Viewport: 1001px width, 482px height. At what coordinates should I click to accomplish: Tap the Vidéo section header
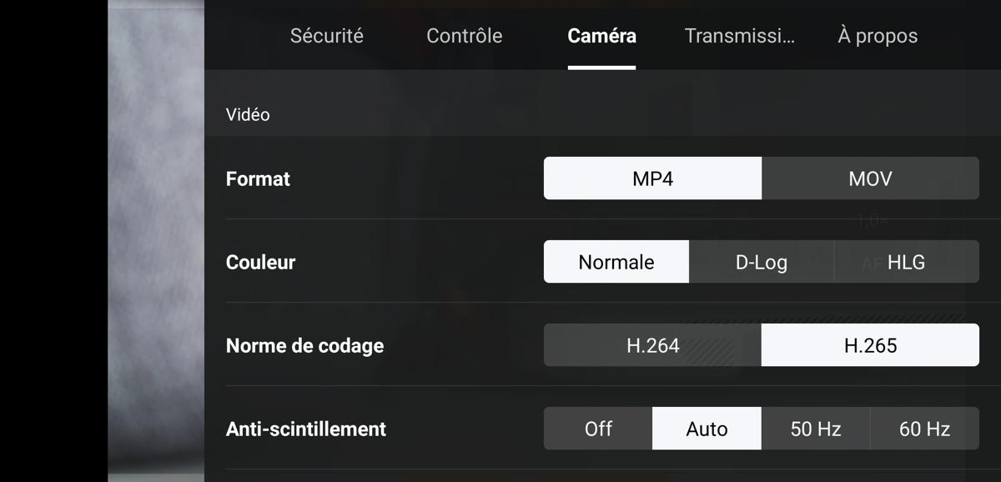point(248,114)
